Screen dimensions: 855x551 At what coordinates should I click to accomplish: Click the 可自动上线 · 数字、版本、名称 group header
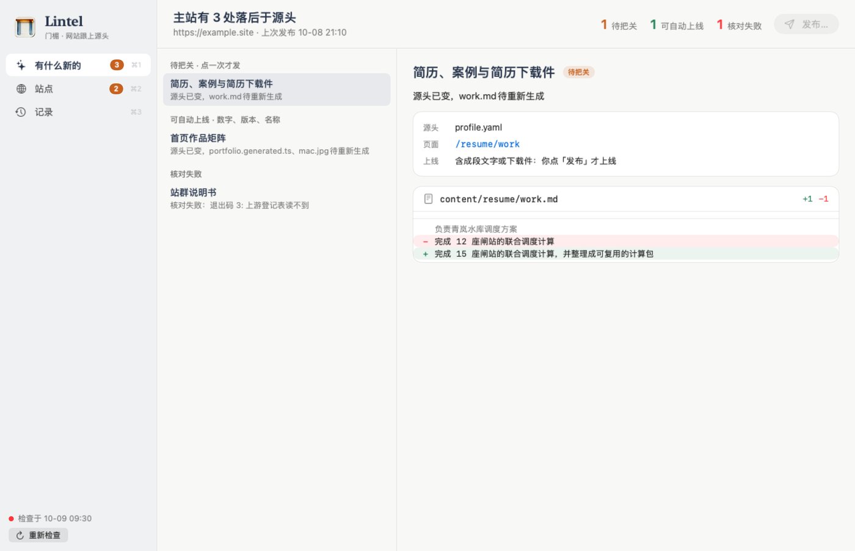[225, 120]
